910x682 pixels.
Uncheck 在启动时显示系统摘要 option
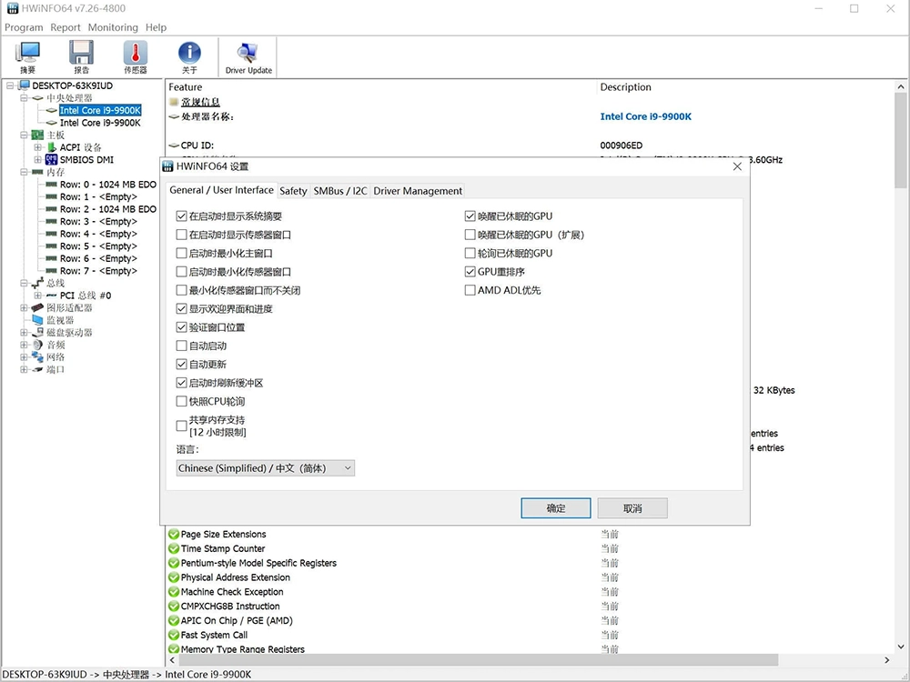182,217
